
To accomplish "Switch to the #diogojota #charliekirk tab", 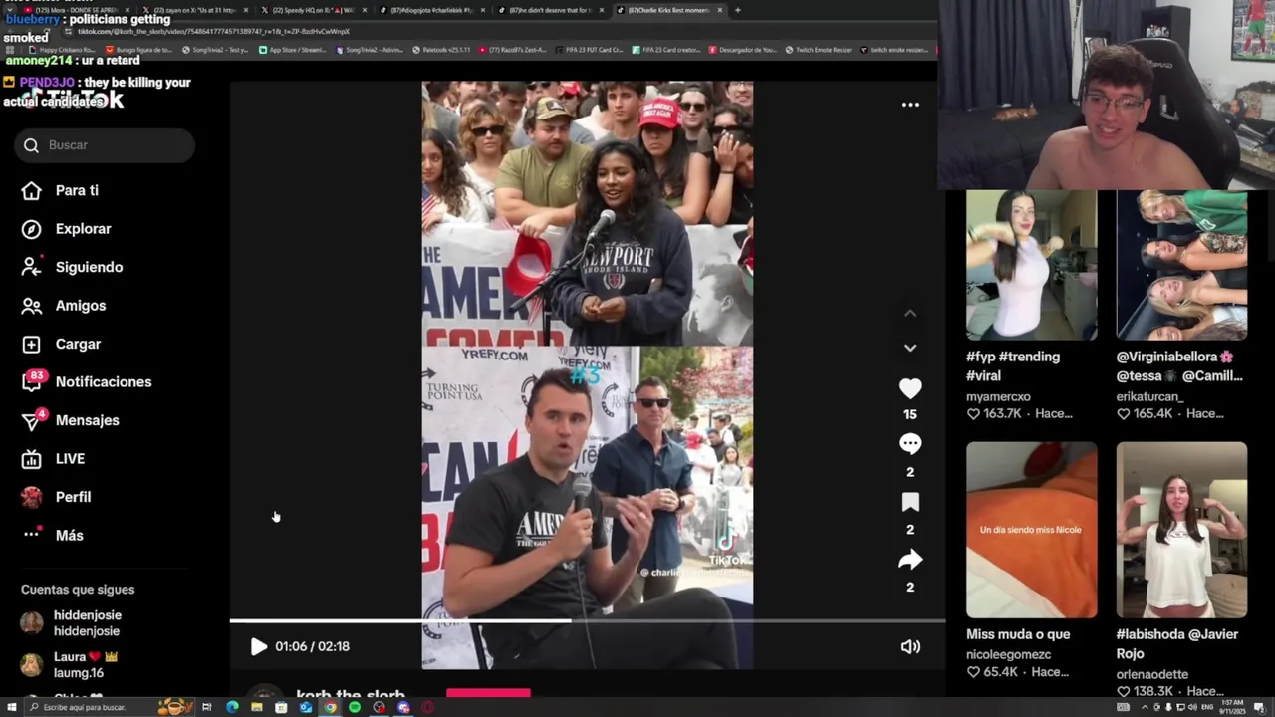I will tap(430, 10).
